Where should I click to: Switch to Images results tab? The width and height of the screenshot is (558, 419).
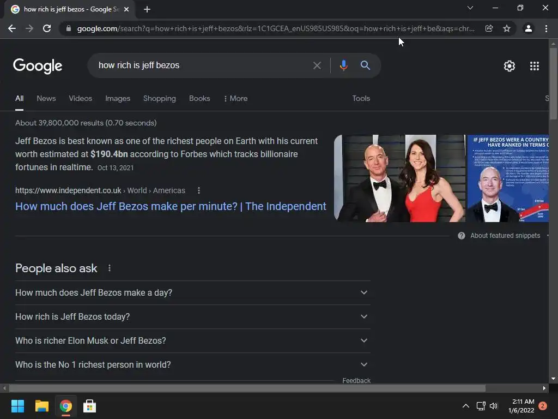click(118, 98)
